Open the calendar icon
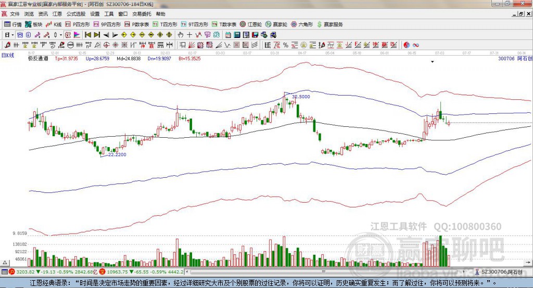The height and width of the screenshot is (288, 533). pos(228,35)
